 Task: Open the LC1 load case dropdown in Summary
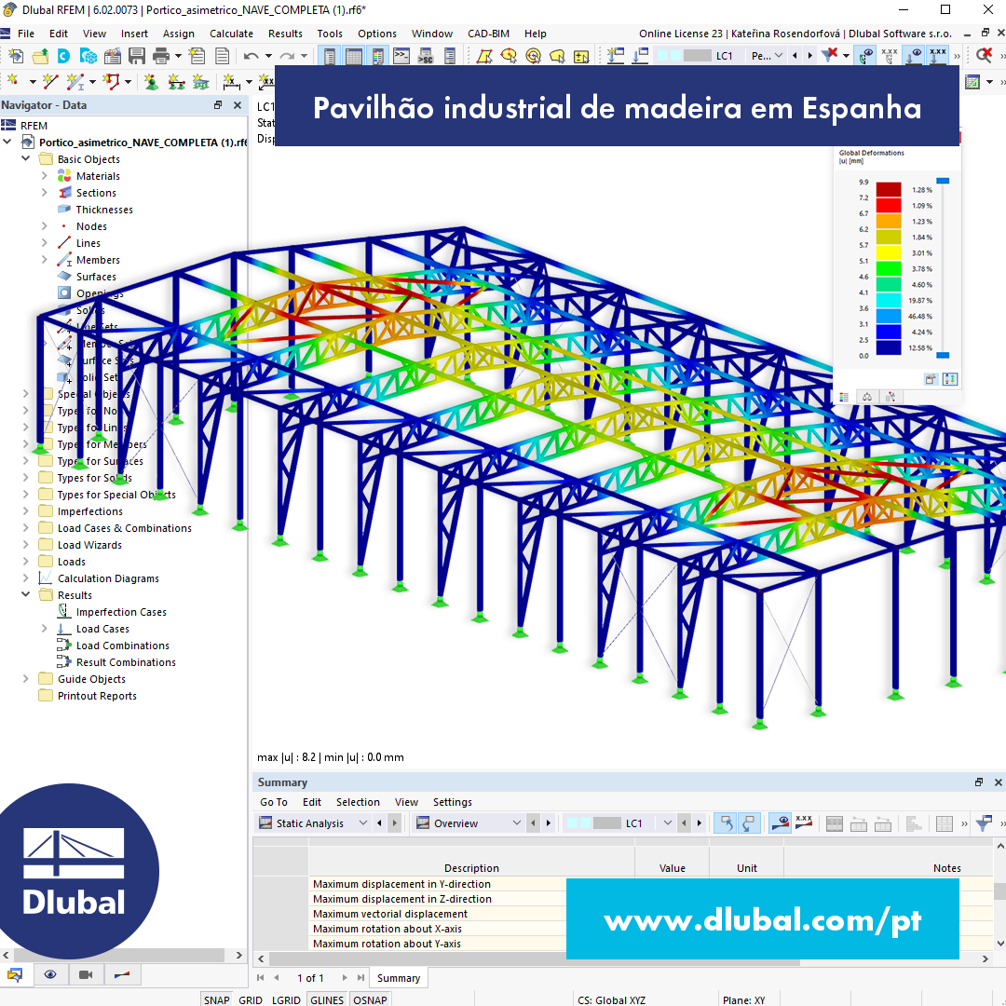pos(619,823)
